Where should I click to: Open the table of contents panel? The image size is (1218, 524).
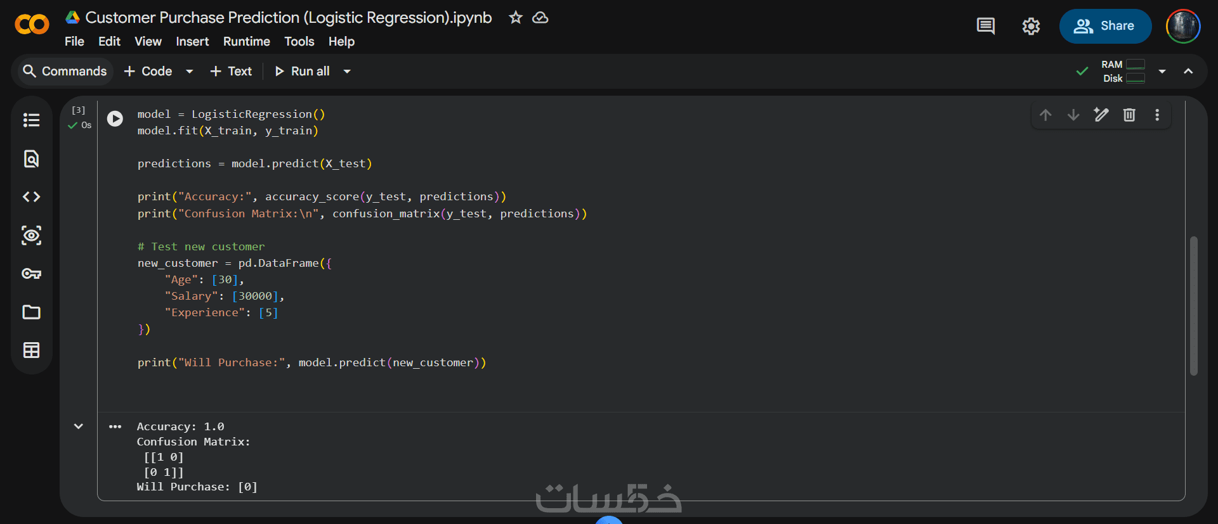31,120
